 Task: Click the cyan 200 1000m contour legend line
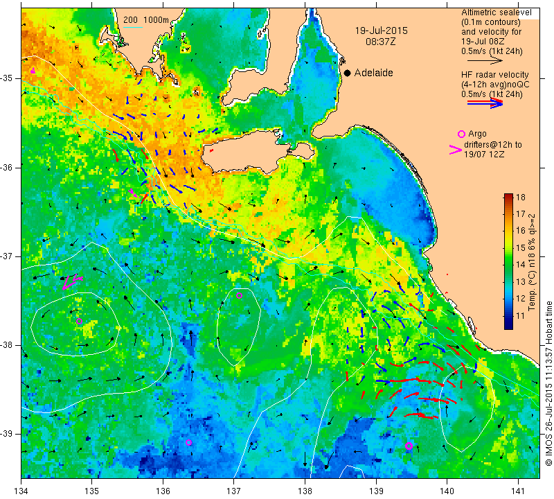[132, 27]
